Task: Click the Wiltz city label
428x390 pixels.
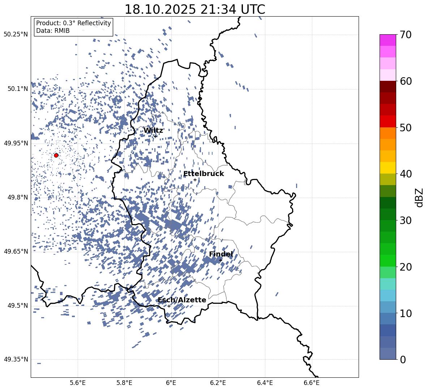Action: tap(153, 131)
